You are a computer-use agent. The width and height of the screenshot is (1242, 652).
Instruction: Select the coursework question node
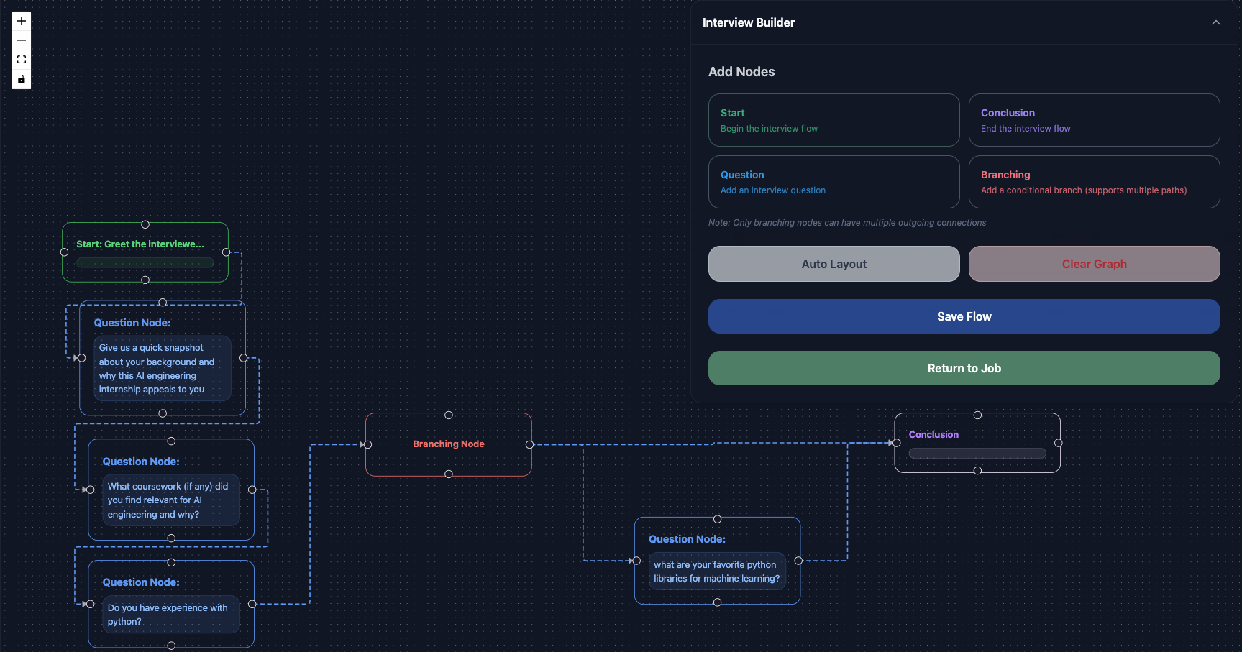click(x=171, y=490)
